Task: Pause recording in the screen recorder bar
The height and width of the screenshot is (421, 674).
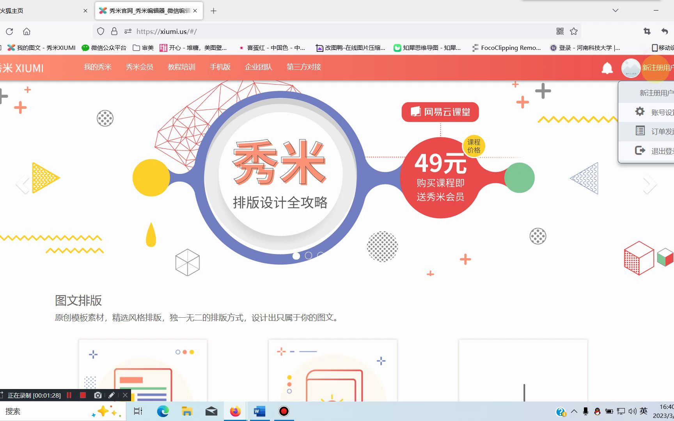Action: [x=69, y=395]
